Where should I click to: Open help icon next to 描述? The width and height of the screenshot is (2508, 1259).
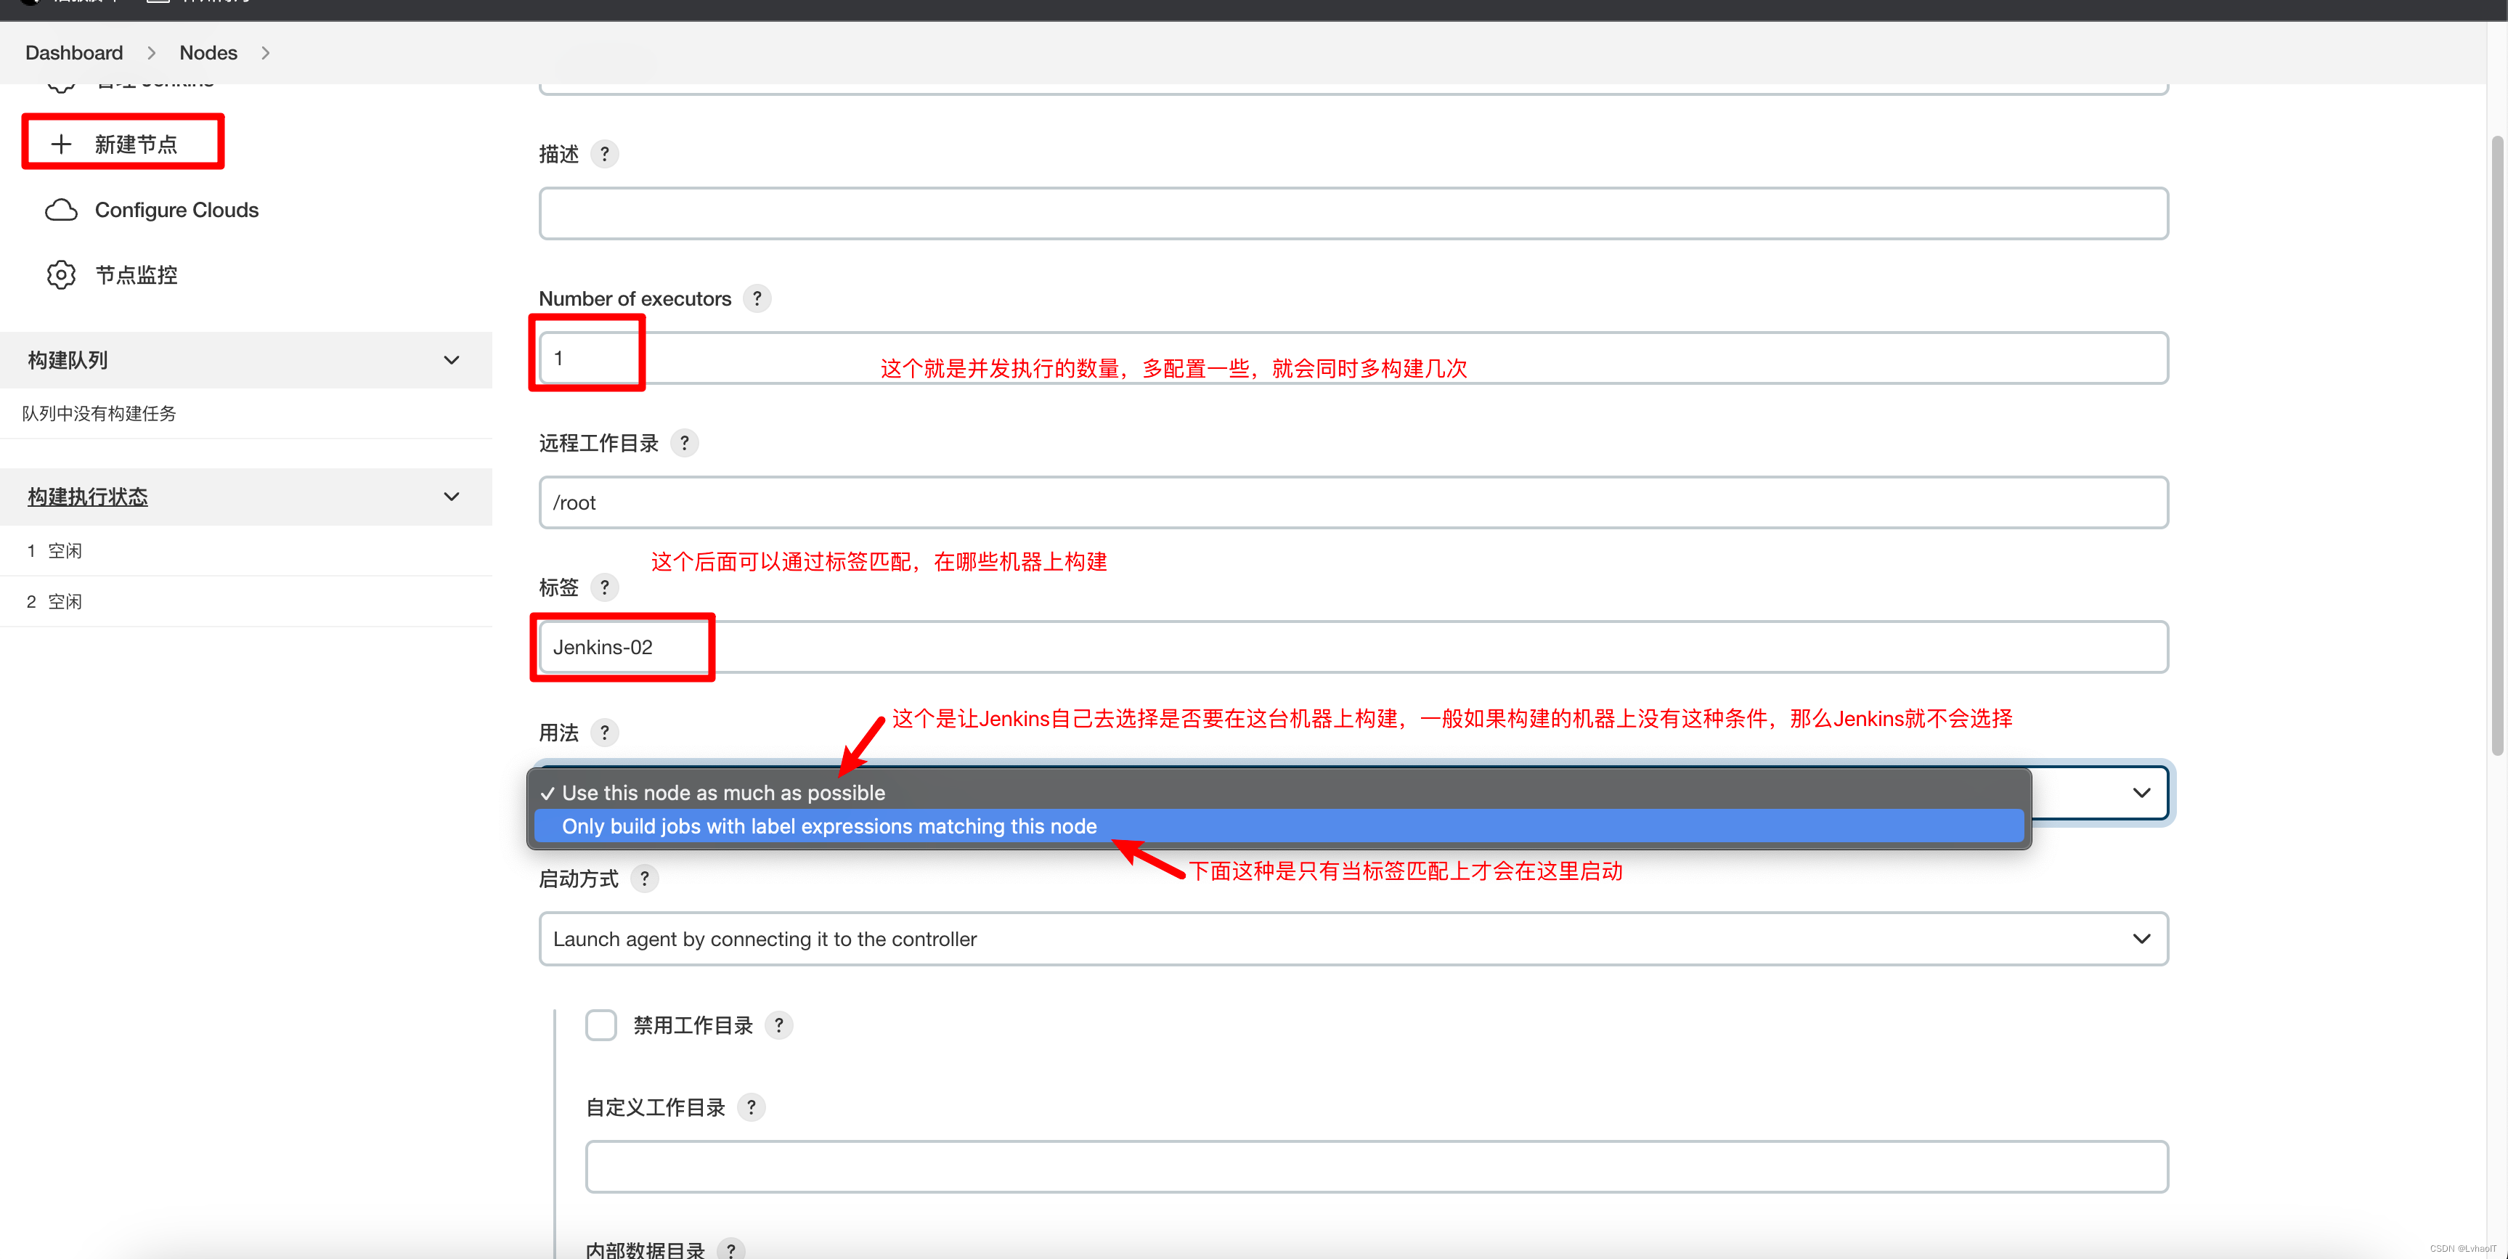[605, 154]
